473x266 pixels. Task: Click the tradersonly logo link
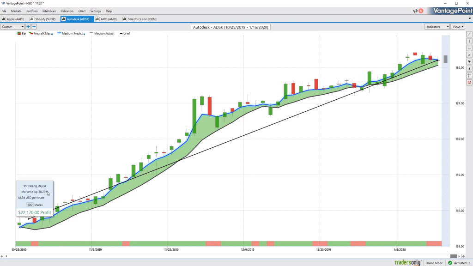(407, 263)
